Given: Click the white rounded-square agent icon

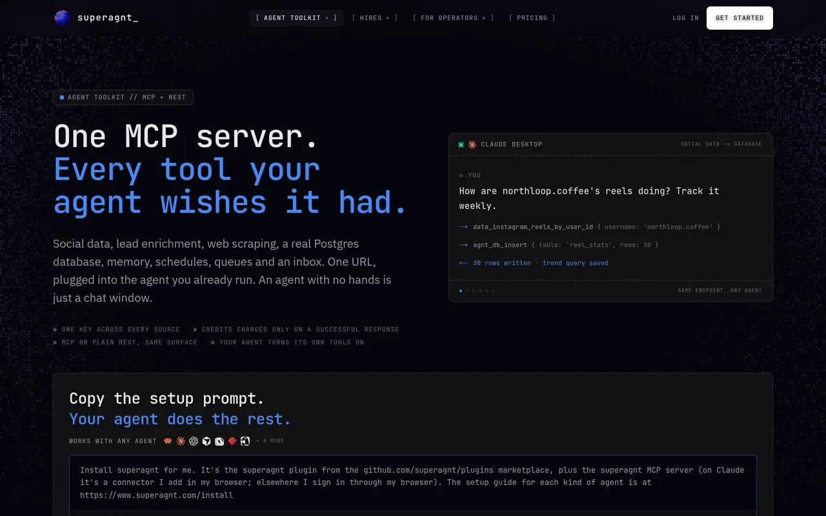Looking at the screenshot, I should (x=219, y=441).
